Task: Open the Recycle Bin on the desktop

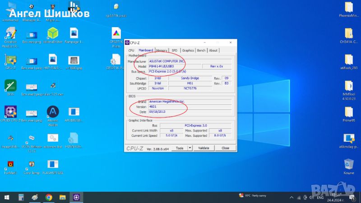Action: click(x=348, y=164)
